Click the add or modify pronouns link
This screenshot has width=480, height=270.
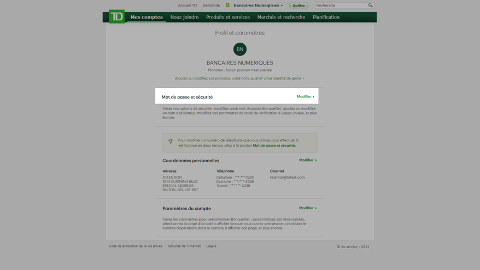239,78
